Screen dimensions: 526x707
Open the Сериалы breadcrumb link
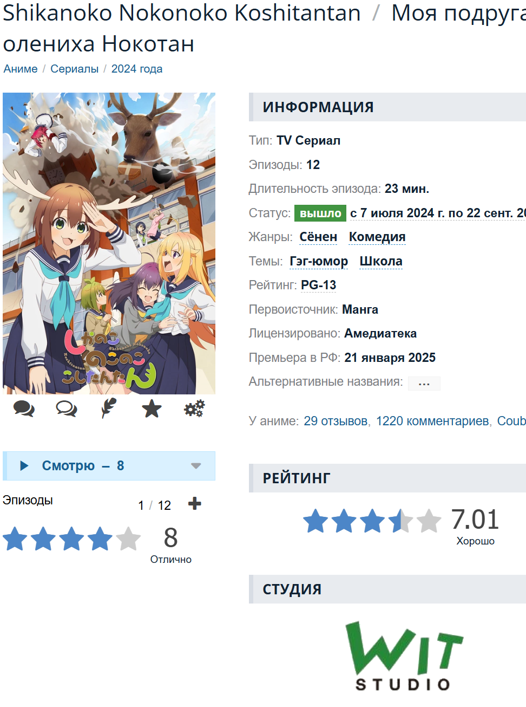tap(74, 69)
